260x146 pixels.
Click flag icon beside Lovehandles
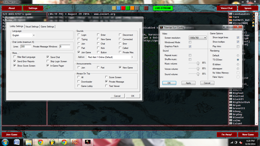click(x=230, y=14)
